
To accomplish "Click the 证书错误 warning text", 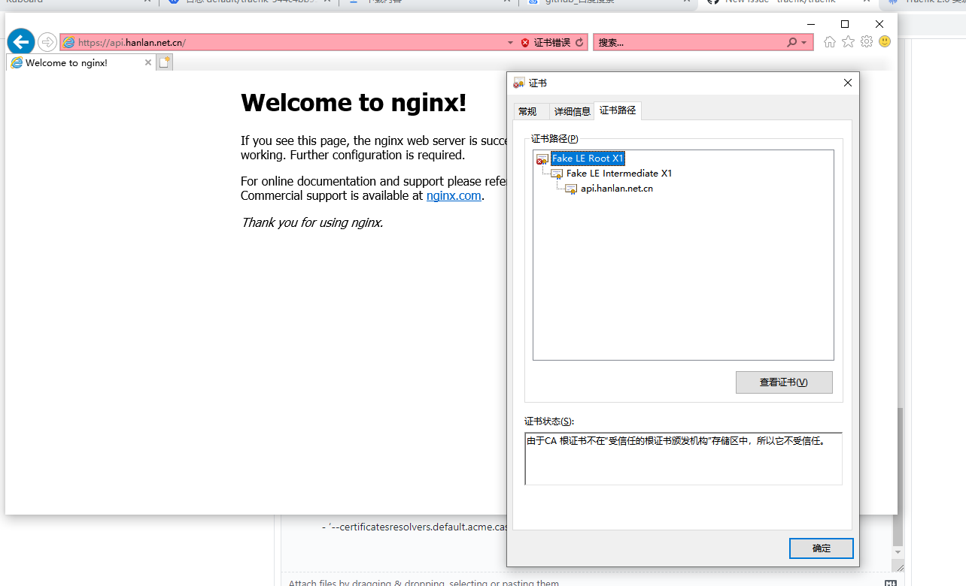I will 552,43.
